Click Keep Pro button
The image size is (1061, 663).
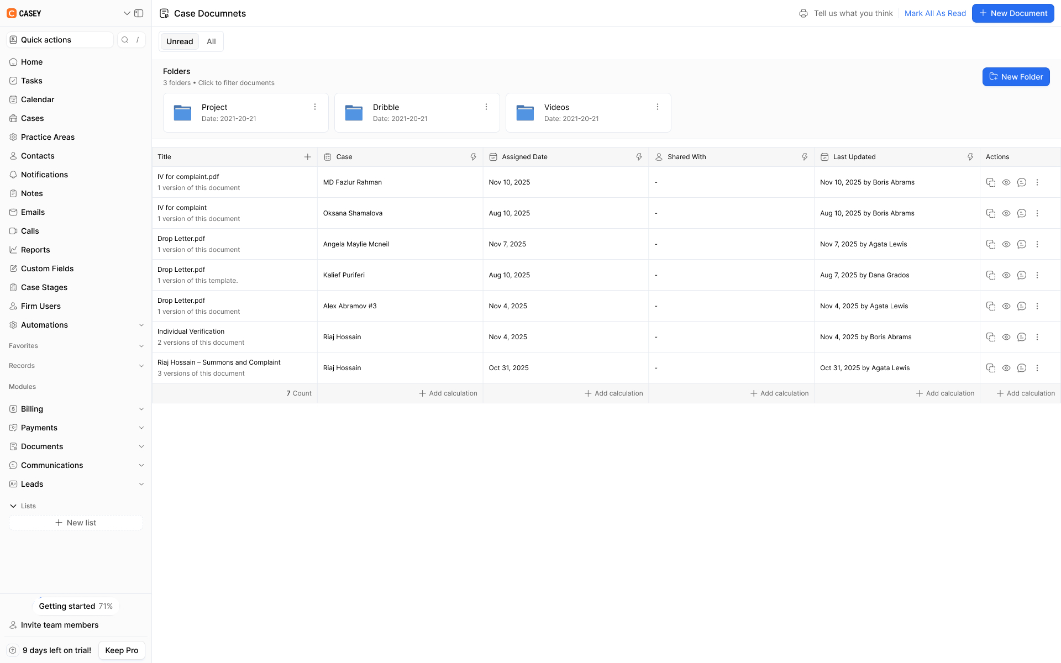(122, 650)
